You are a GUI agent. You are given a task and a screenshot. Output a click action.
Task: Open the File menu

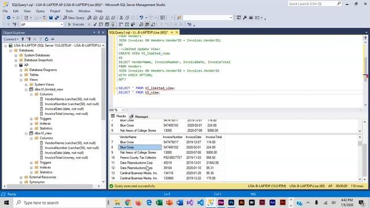(x=5, y=11)
